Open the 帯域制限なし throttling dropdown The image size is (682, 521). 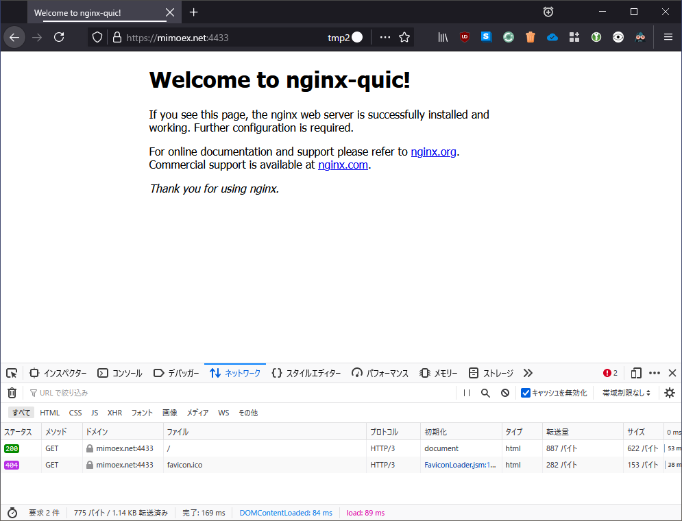tap(625, 393)
